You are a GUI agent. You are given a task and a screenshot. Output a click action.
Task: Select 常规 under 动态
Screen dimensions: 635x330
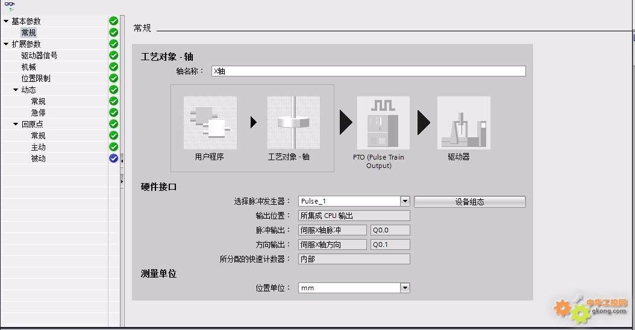click(x=38, y=101)
